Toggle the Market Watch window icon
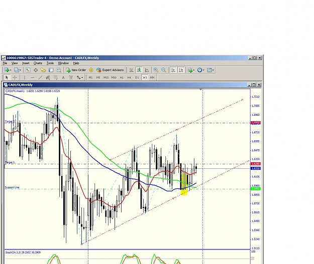This screenshot has height=264, width=314. click(28, 70)
